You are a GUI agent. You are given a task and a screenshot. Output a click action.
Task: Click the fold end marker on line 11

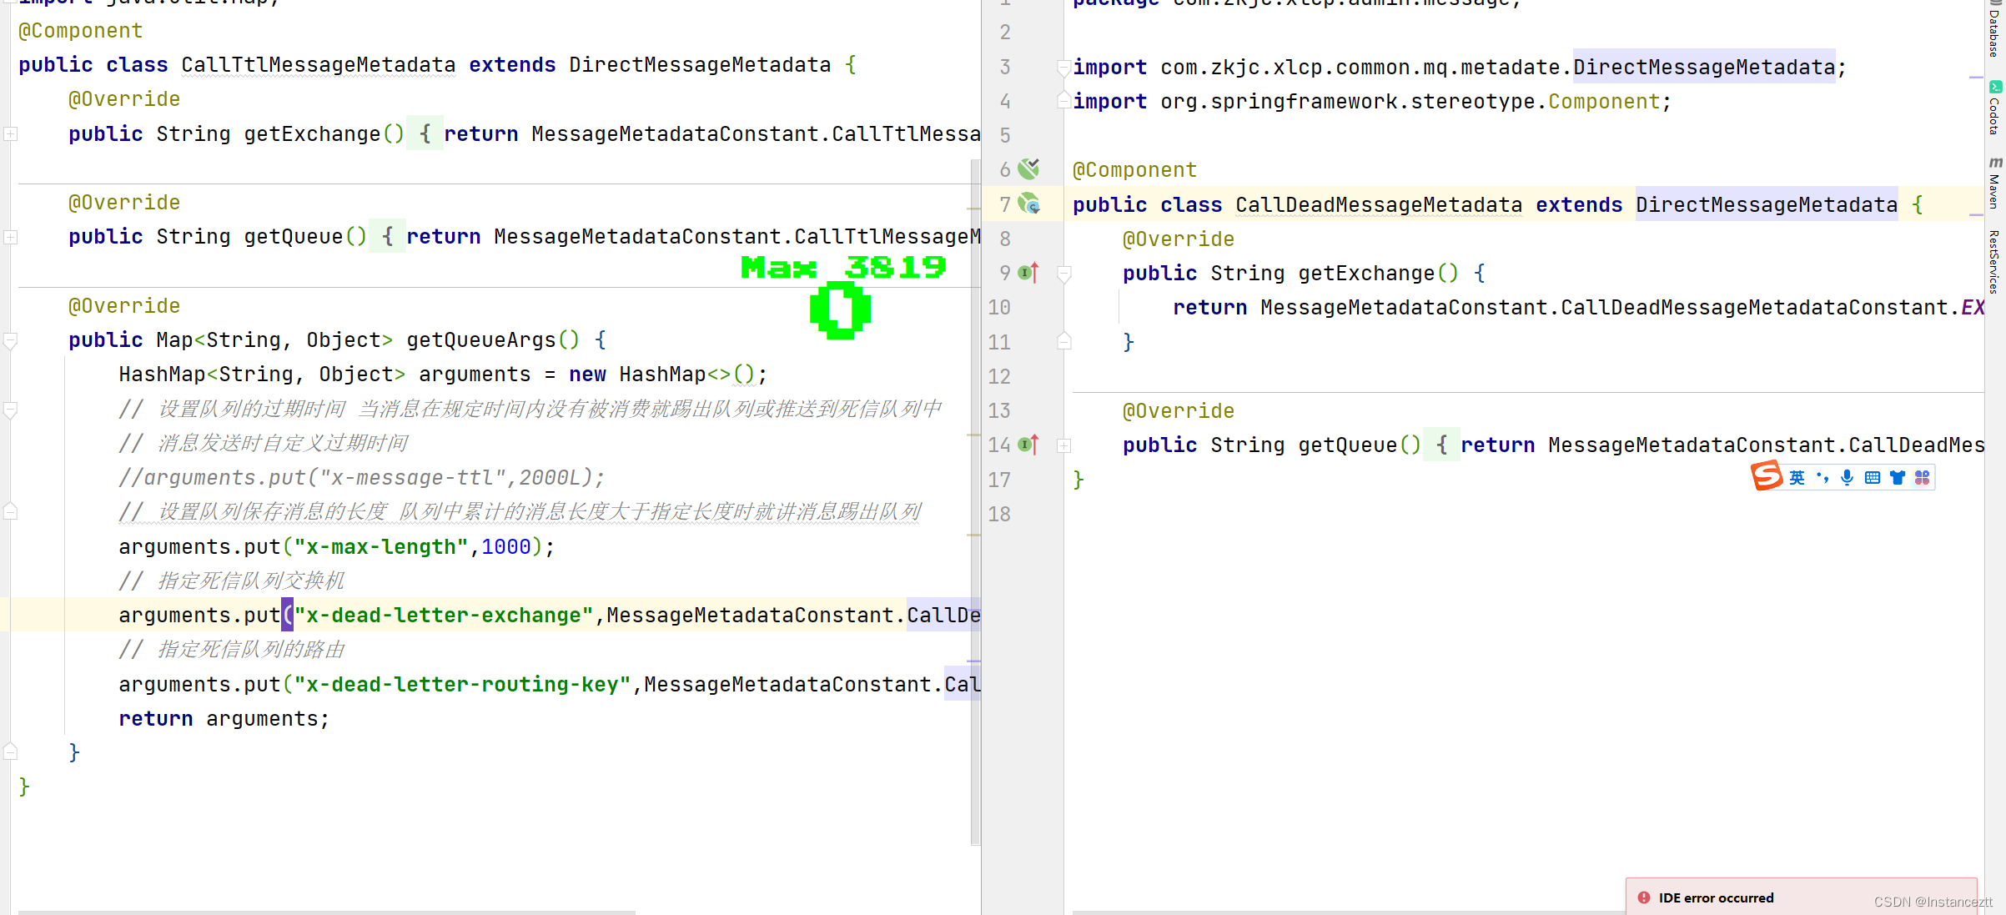click(1063, 341)
